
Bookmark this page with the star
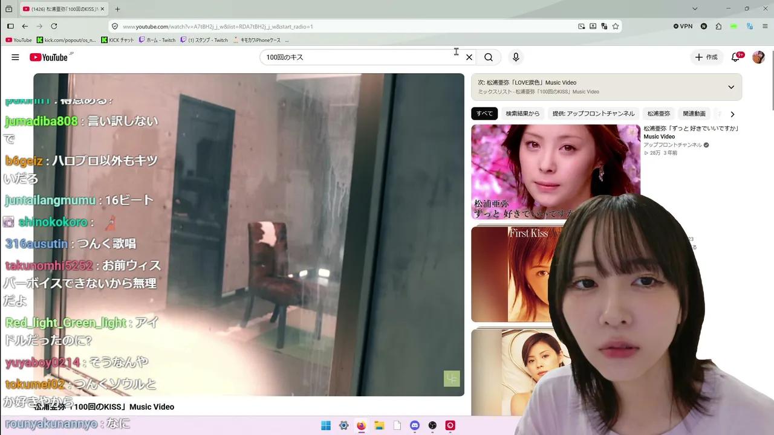[x=616, y=27]
